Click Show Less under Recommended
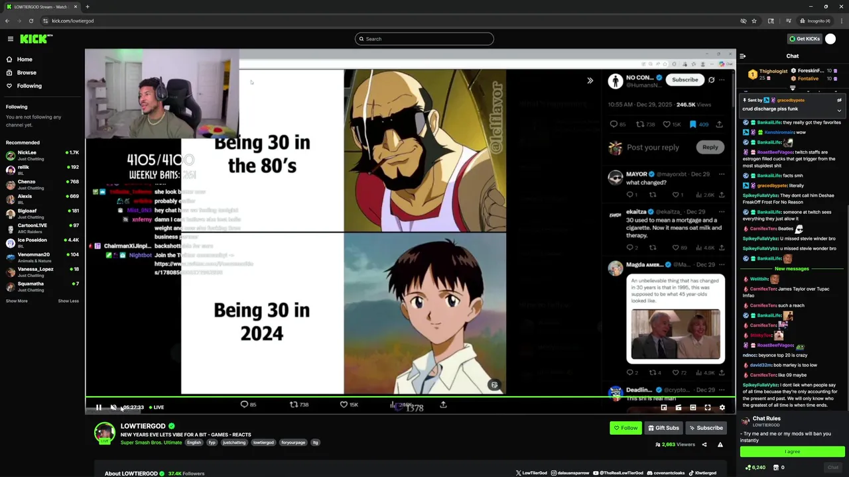 [x=68, y=301]
